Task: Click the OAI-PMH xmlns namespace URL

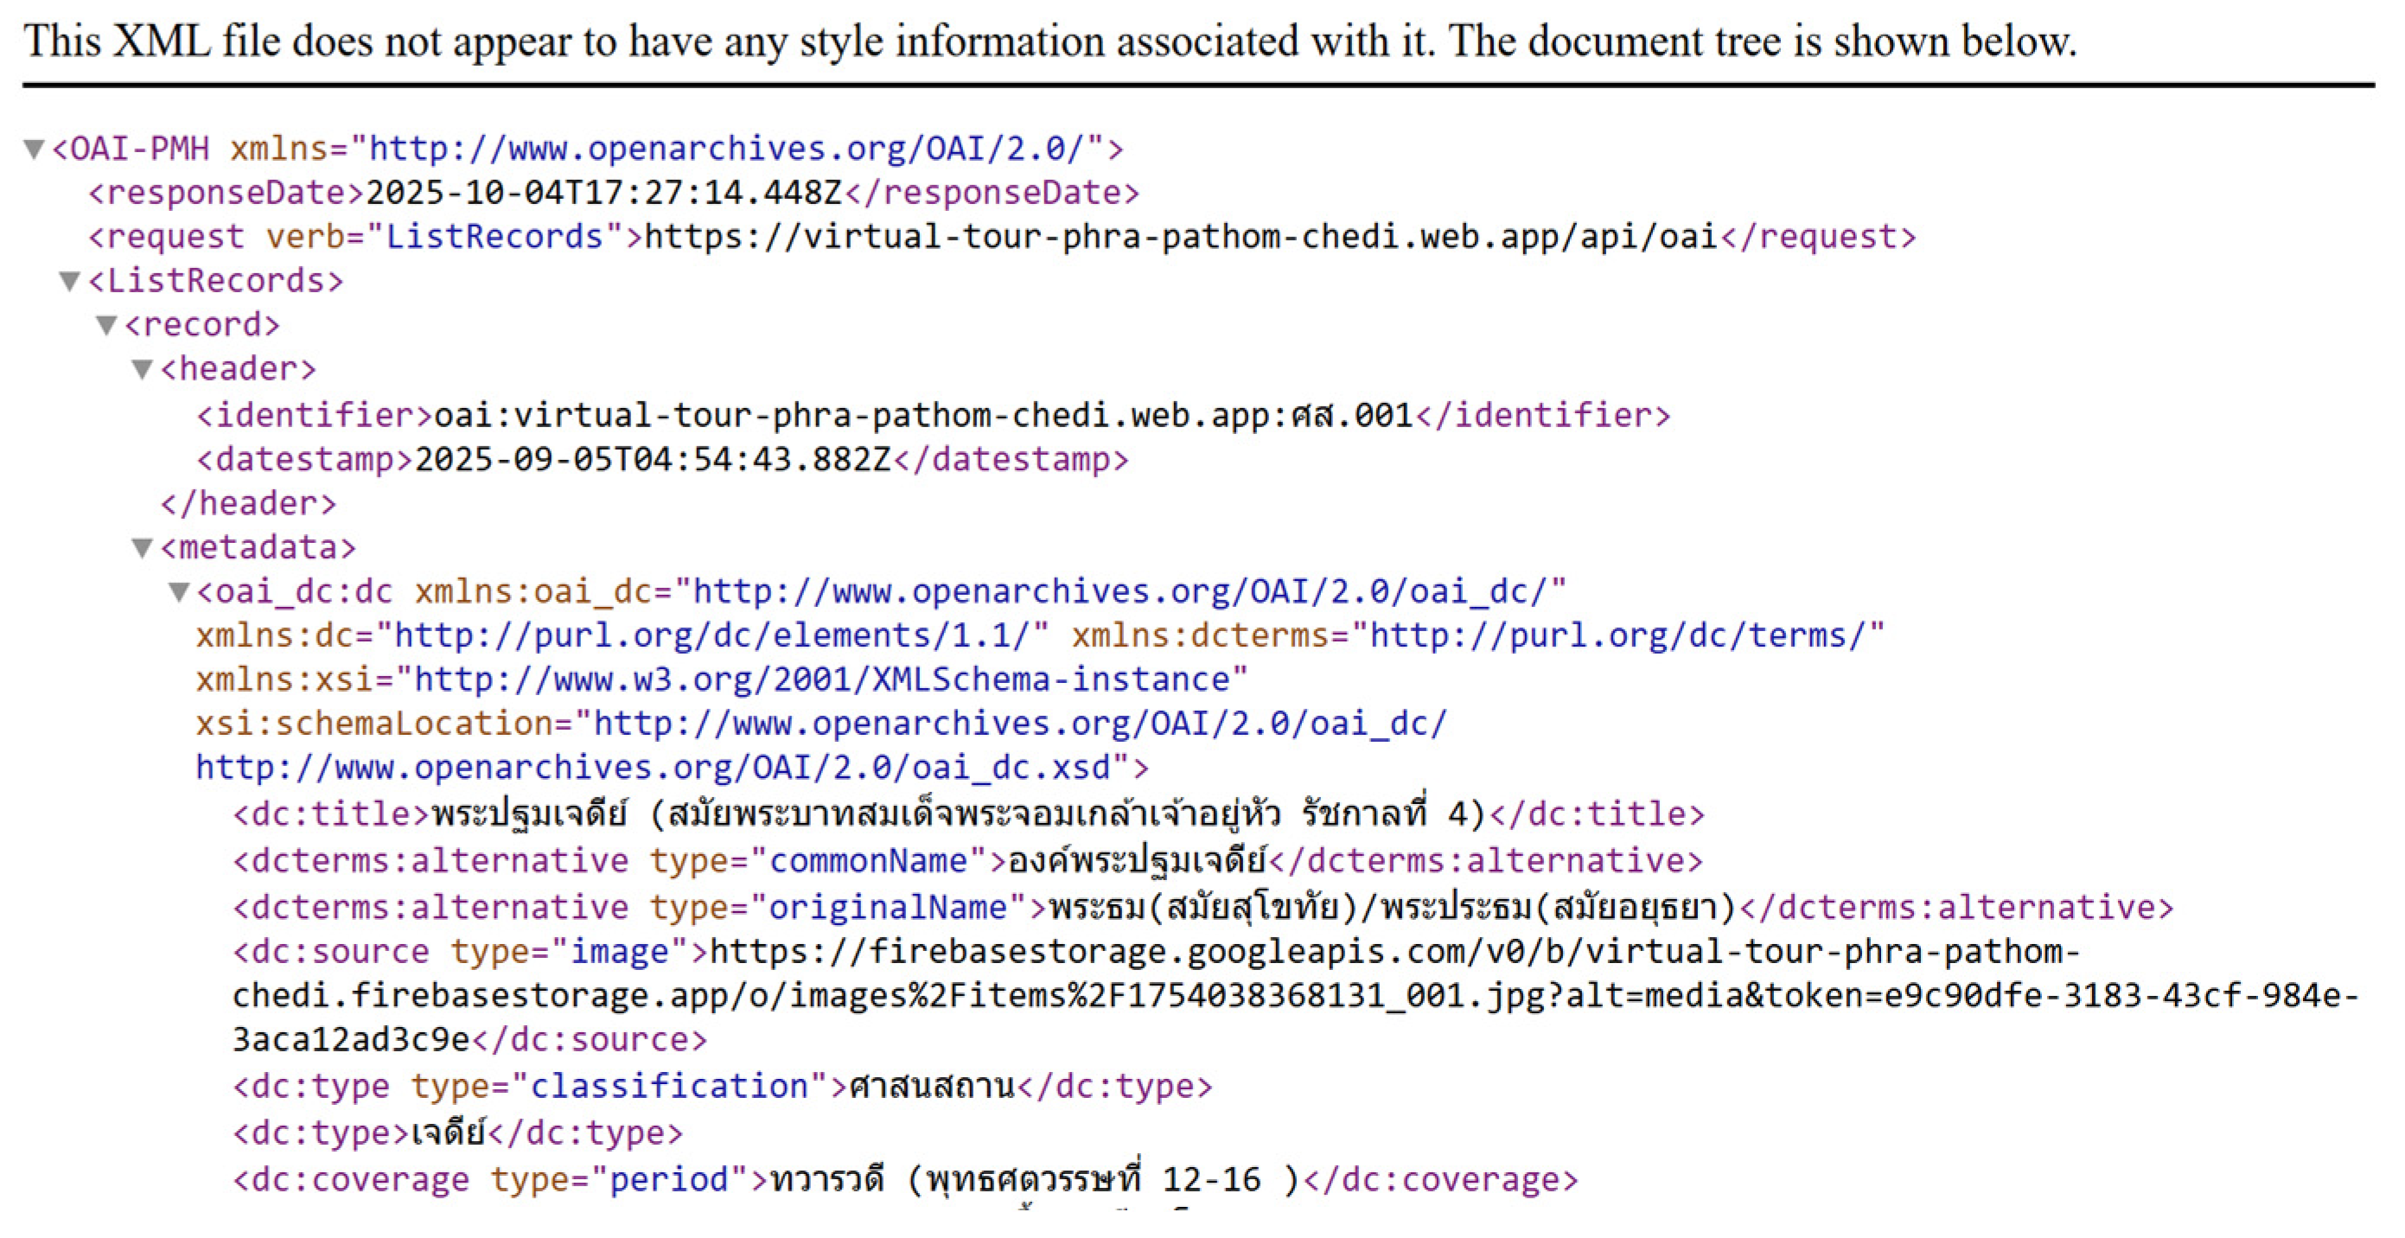Action: click(726, 150)
